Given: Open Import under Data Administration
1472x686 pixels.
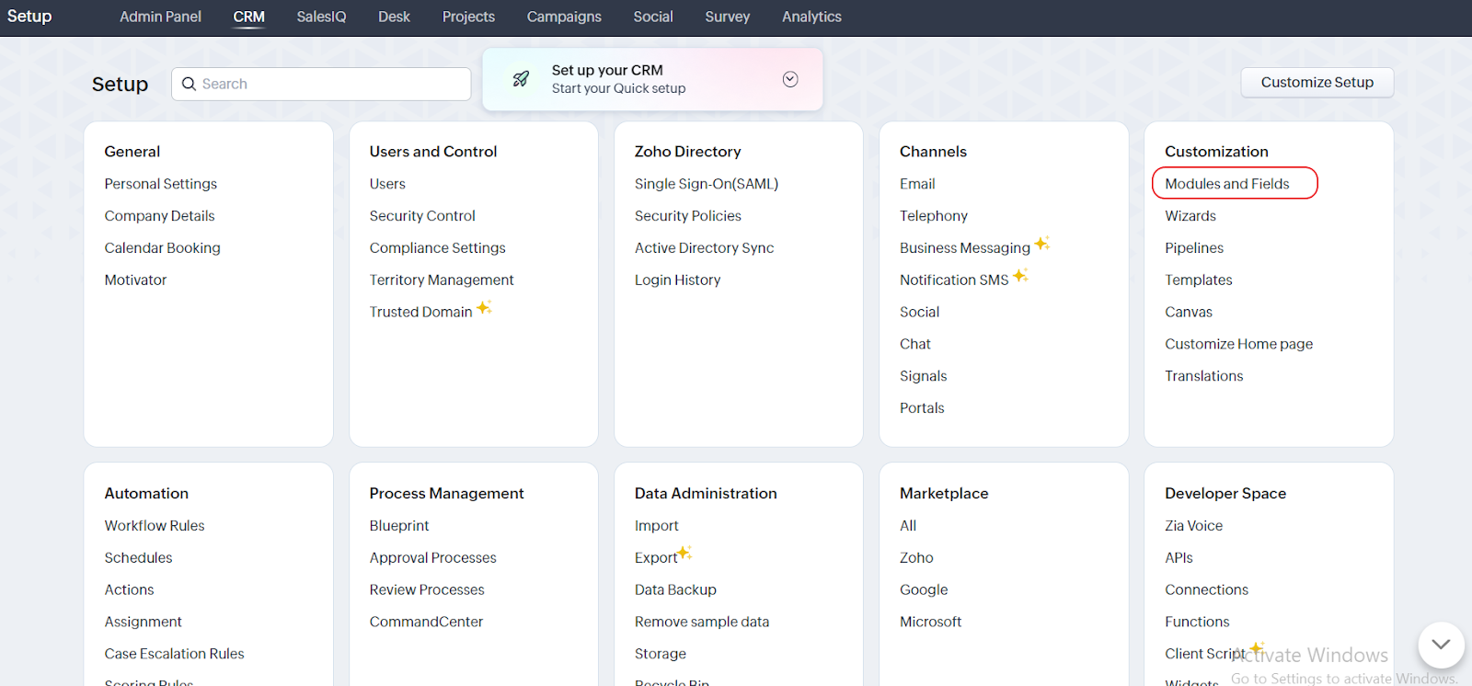Looking at the screenshot, I should point(657,526).
